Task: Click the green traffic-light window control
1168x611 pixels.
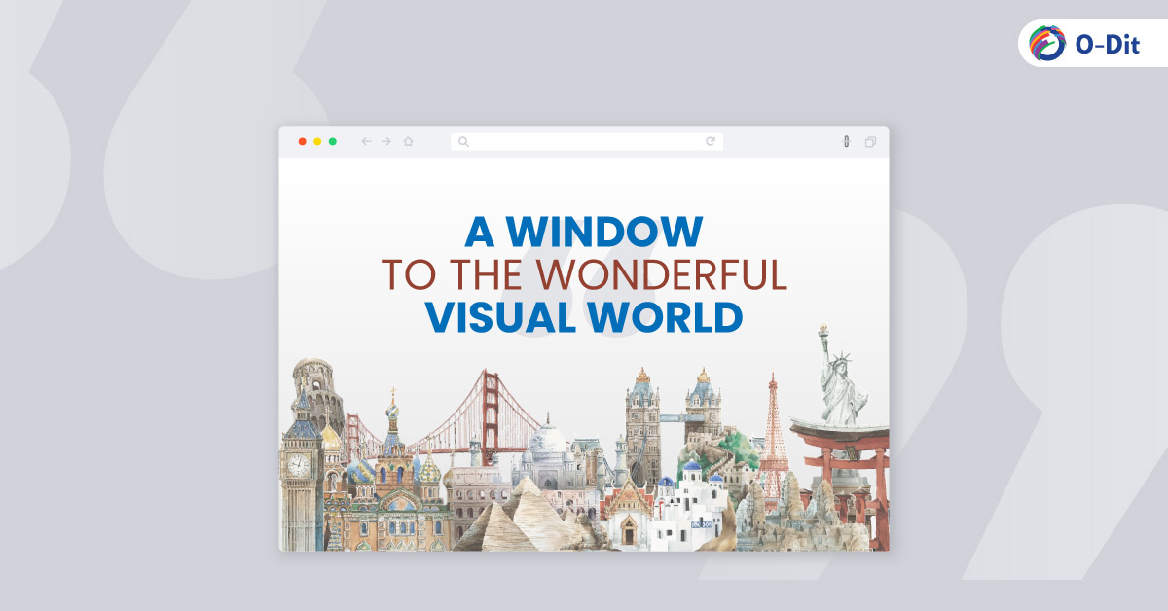Action: (334, 140)
